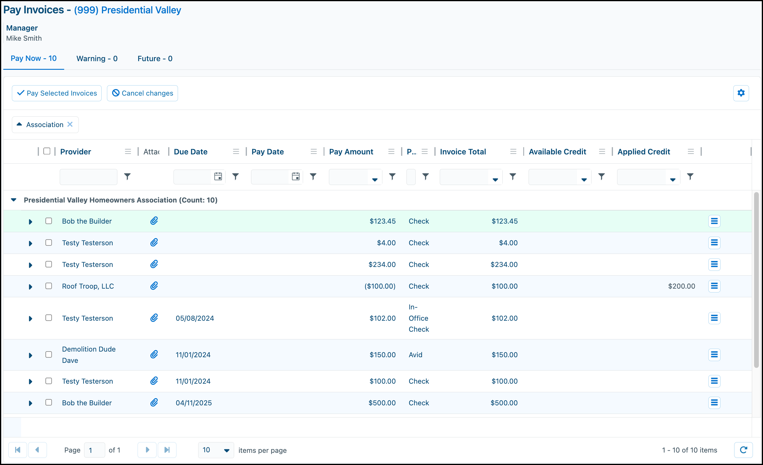Tick the Roof Troop, LLC row checkbox
This screenshot has width=763, height=465.
tap(49, 286)
